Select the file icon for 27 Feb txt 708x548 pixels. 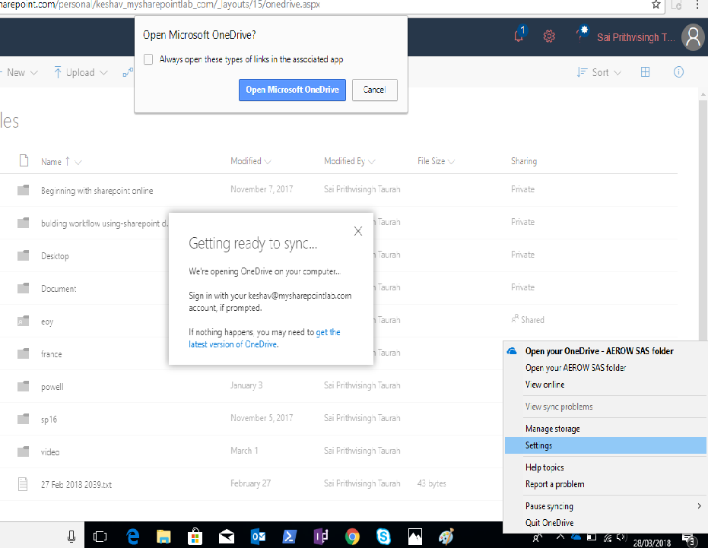coord(23,484)
